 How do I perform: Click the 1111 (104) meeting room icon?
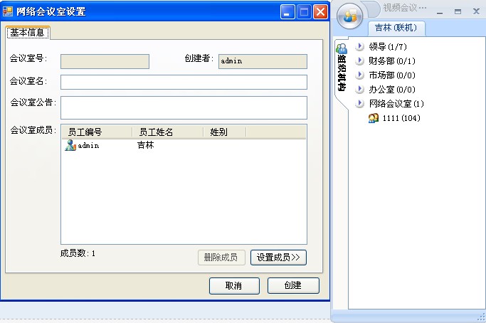[374, 118]
